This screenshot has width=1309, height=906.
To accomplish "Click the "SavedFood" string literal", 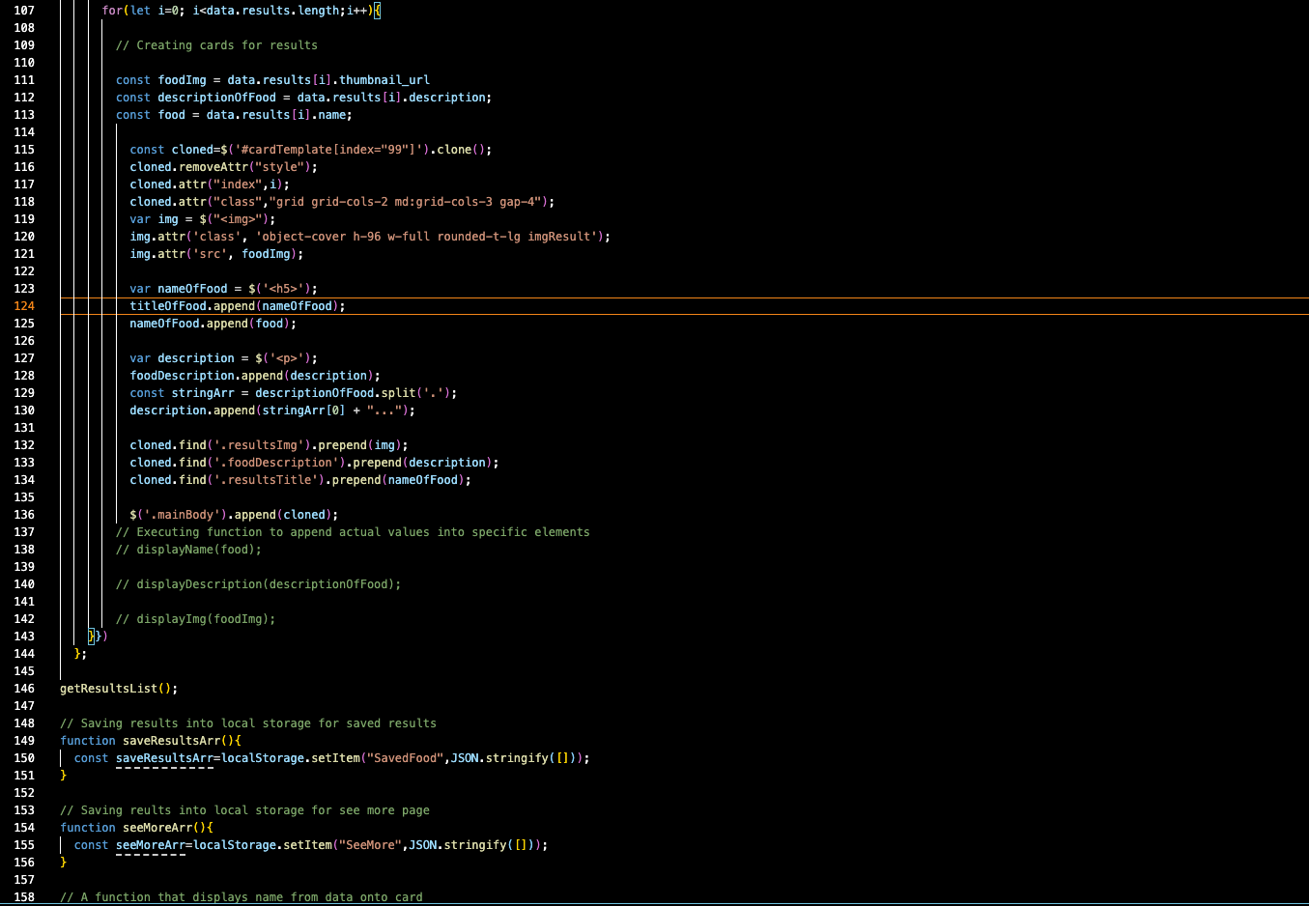I will pyautogui.click(x=406, y=757).
